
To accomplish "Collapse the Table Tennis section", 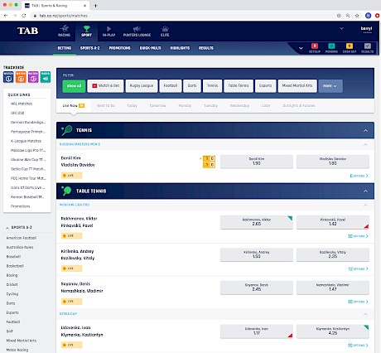I will pyautogui.click(x=365, y=191).
